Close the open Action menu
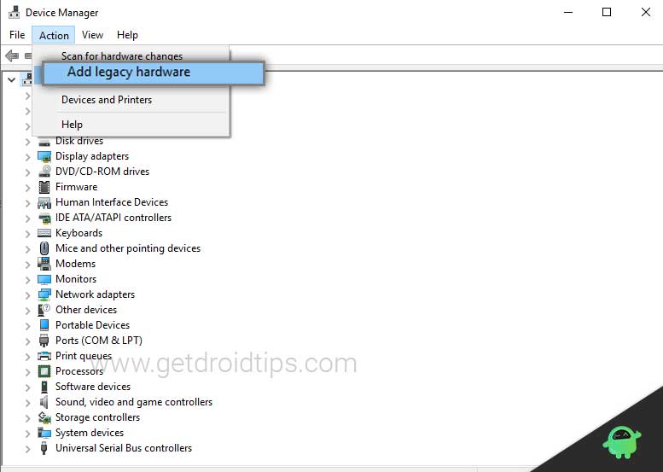Image resolution: width=663 pixels, height=472 pixels. [x=54, y=35]
